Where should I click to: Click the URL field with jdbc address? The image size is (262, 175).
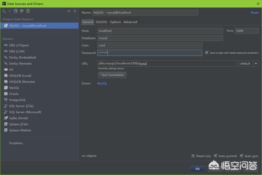point(167,63)
